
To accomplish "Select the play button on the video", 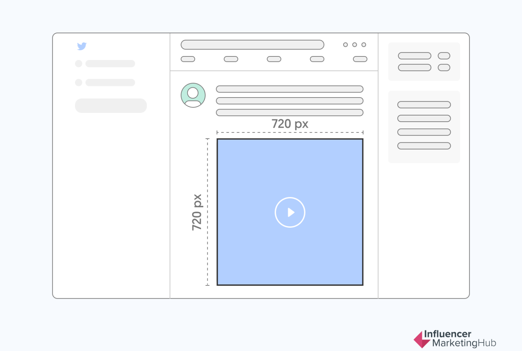I will click(x=290, y=212).
